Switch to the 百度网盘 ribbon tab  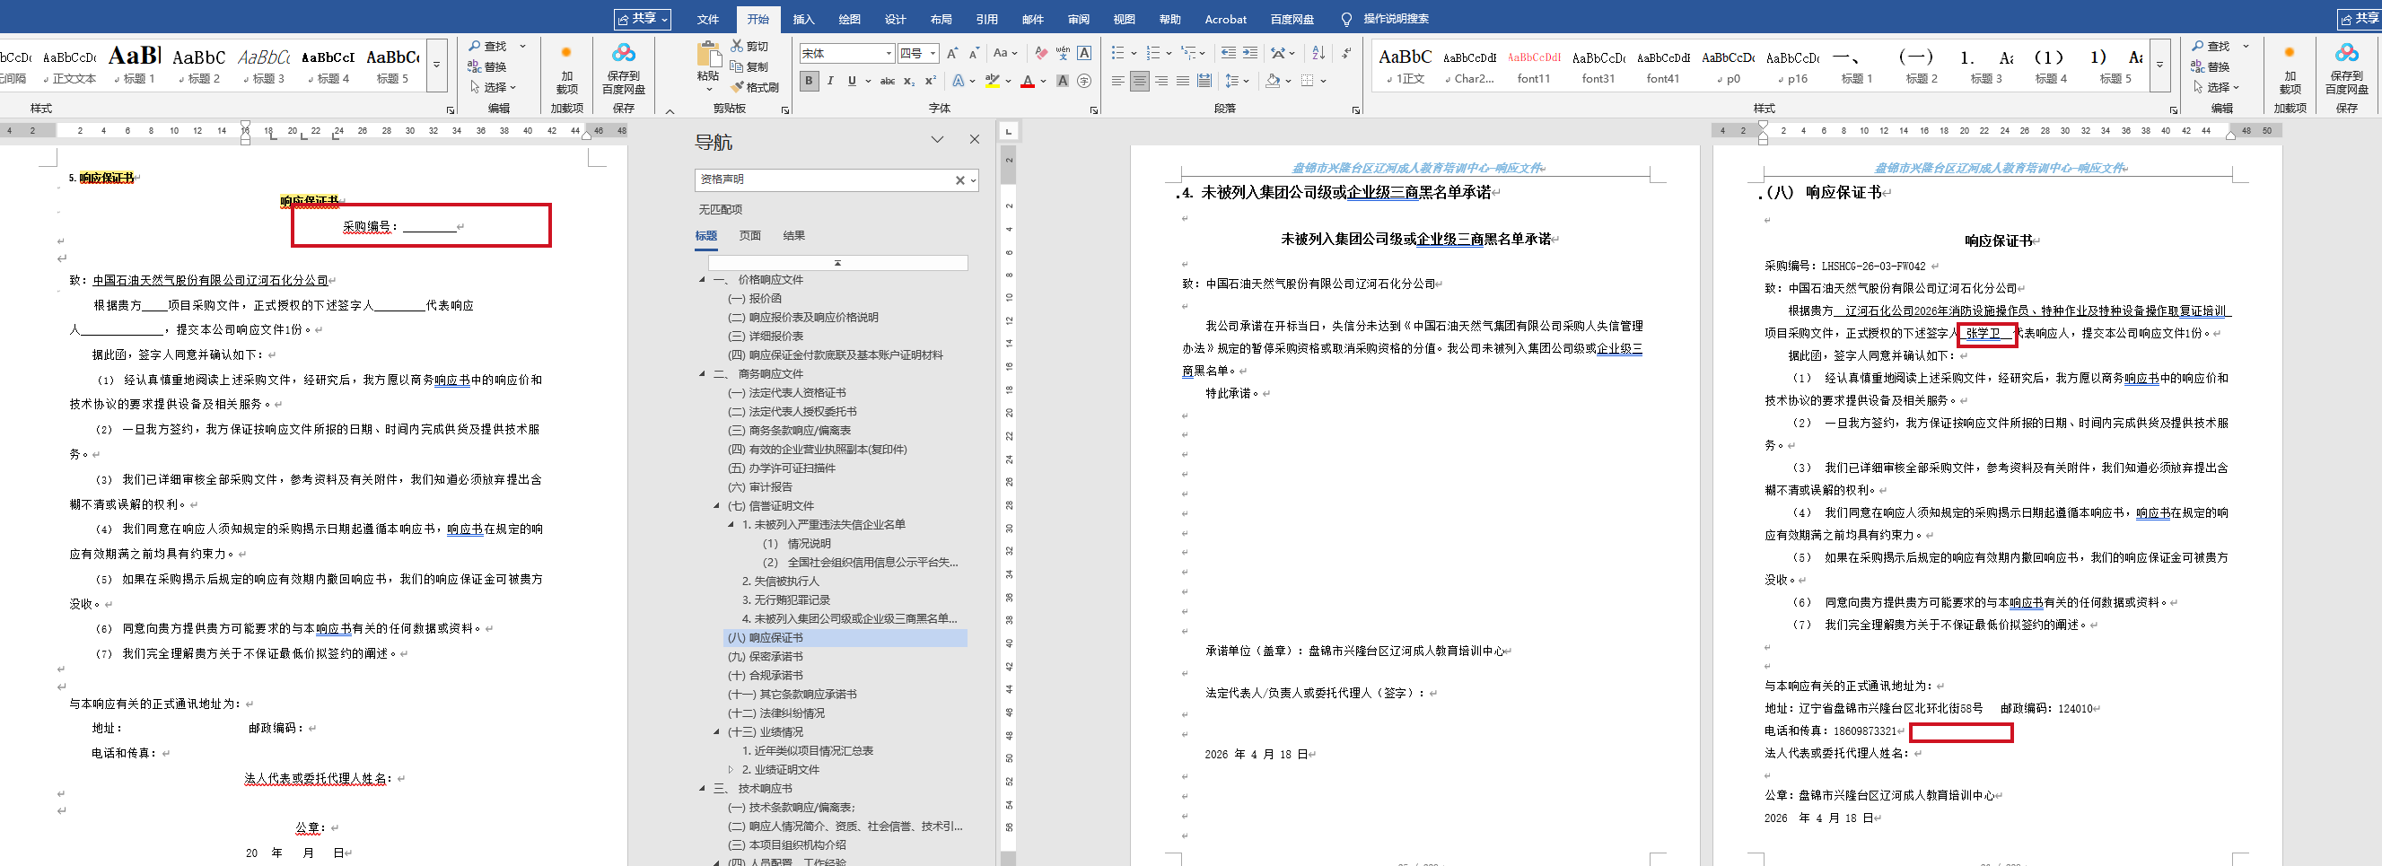click(x=1292, y=20)
